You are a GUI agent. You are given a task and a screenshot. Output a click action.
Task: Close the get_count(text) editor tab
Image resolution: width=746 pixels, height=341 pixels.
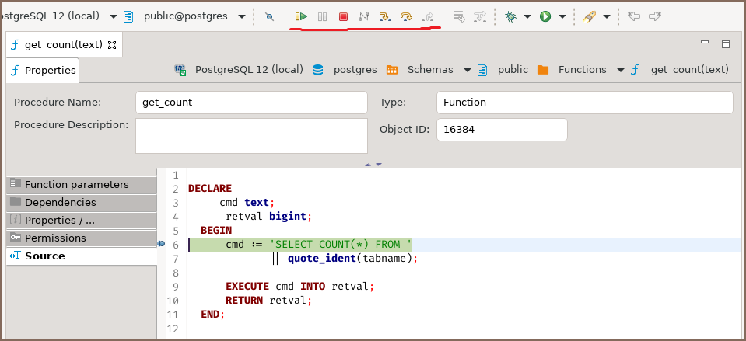112,45
